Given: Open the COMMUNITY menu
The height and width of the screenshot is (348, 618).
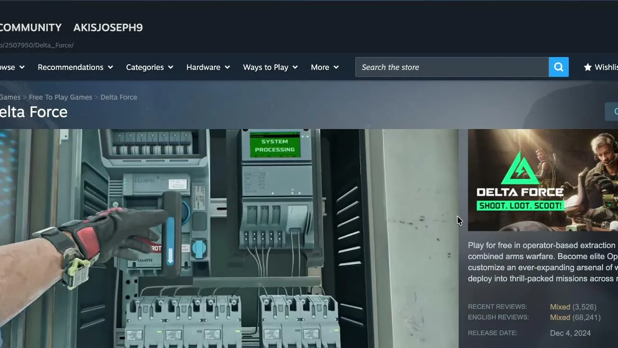Looking at the screenshot, I should 30,28.
